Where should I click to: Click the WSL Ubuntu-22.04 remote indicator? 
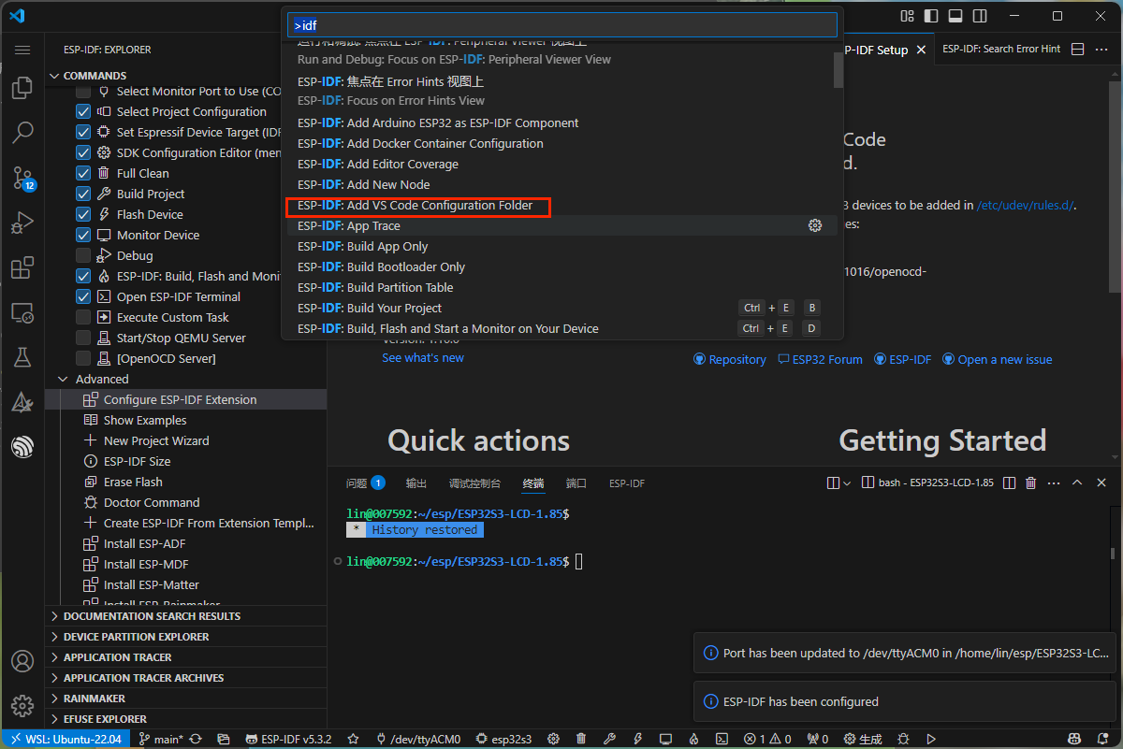(x=66, y=739)
